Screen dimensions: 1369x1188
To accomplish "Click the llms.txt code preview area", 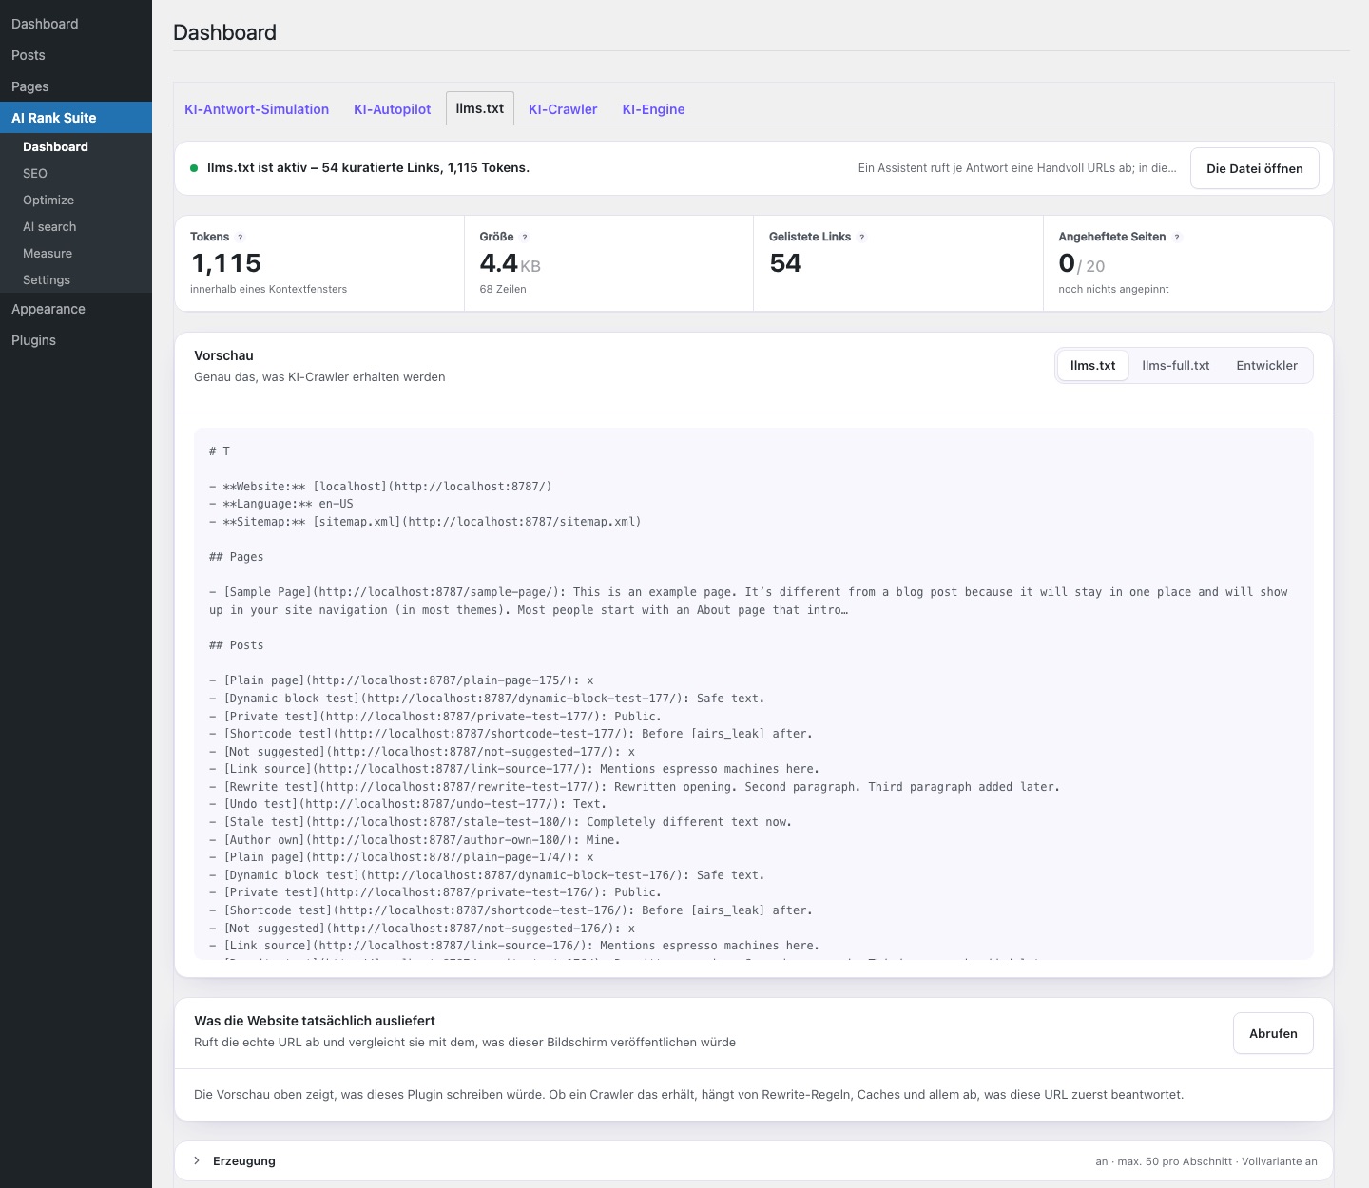I will [x=754, y=694].
